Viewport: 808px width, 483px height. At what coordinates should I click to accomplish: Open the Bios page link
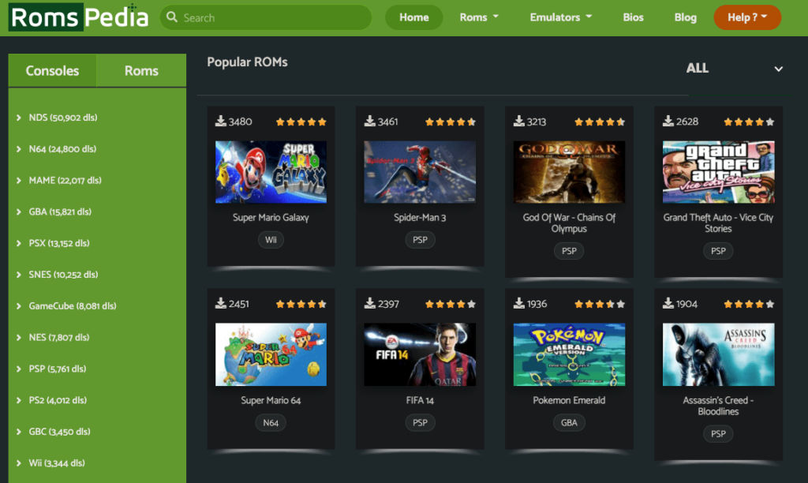point(633,17)
